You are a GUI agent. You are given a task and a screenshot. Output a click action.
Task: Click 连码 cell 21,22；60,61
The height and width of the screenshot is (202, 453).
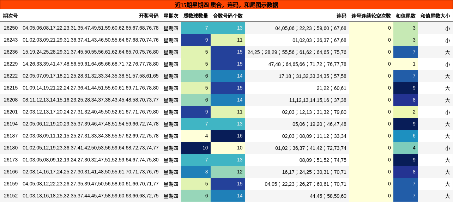(x=332, y=88)
